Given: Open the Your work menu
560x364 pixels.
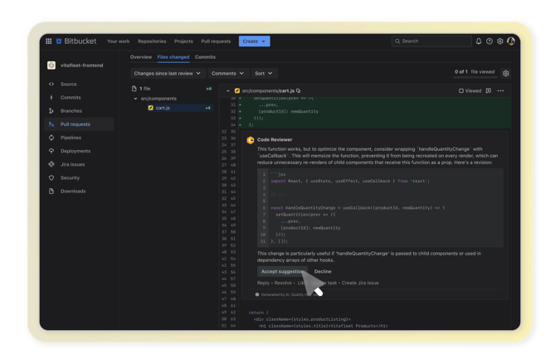Looking at the screenshot, I should pyautogui.click(x=118, y=41).
